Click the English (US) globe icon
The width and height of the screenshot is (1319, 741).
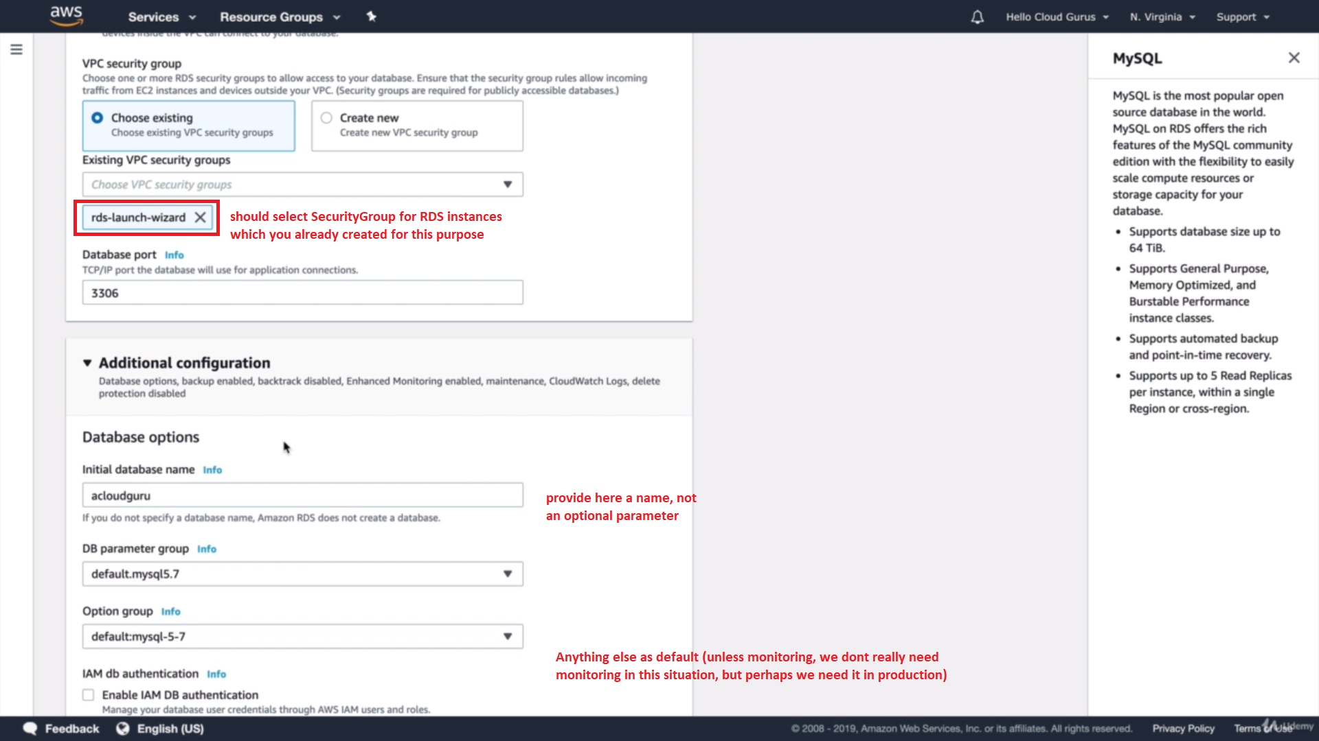click(122, 729)
